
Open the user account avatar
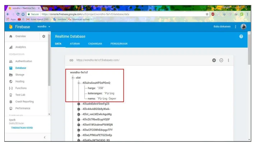pyautogui.click(x=244, y=27)
